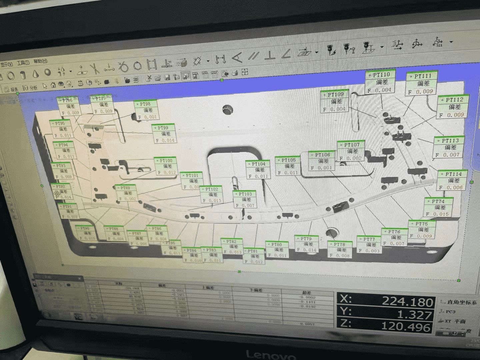Image resolution: width=480 pixels, height=360 pixels.
Task: Click the PC3 coordinate system entry
Action: (x=447, y=312)
